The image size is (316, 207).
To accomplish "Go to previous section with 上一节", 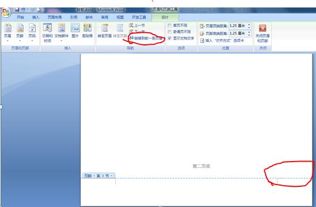I will click(x=137, y=25).
